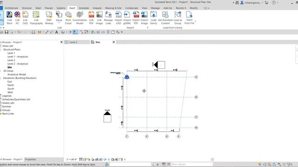
Task: Click the Import PDF tool
Action: [x=135, y=18]
